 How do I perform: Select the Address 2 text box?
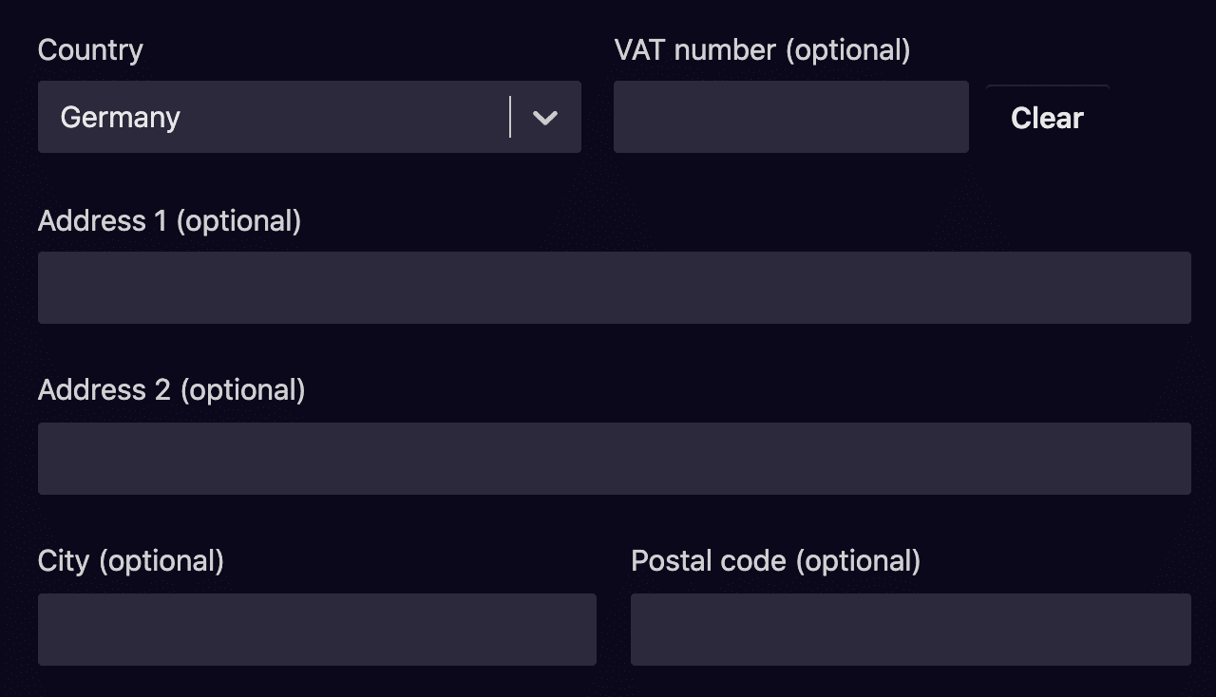tap(614, 459)
